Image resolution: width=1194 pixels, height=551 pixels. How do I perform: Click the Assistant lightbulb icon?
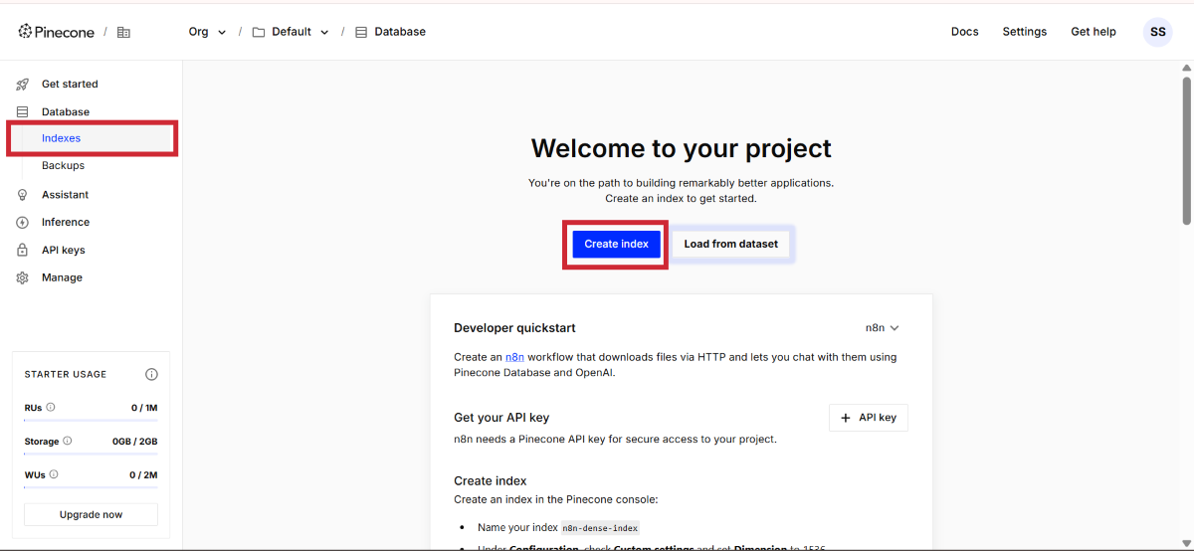tap(22, 195)
